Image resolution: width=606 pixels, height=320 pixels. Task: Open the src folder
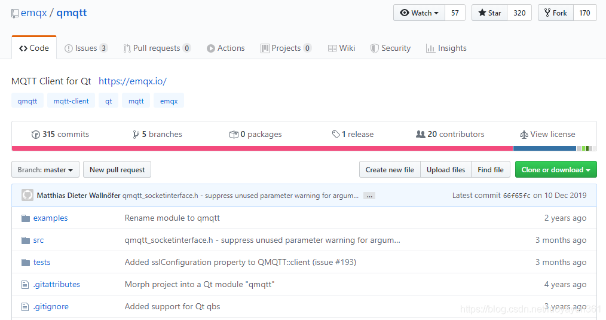[x=38, y=240]
